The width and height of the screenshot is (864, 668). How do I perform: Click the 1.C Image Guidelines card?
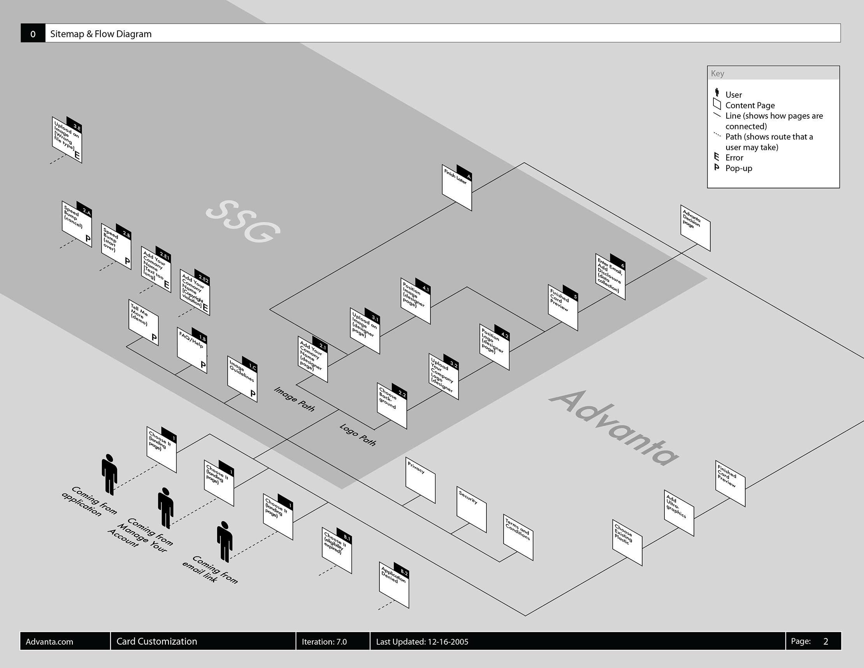pos(242,379)
